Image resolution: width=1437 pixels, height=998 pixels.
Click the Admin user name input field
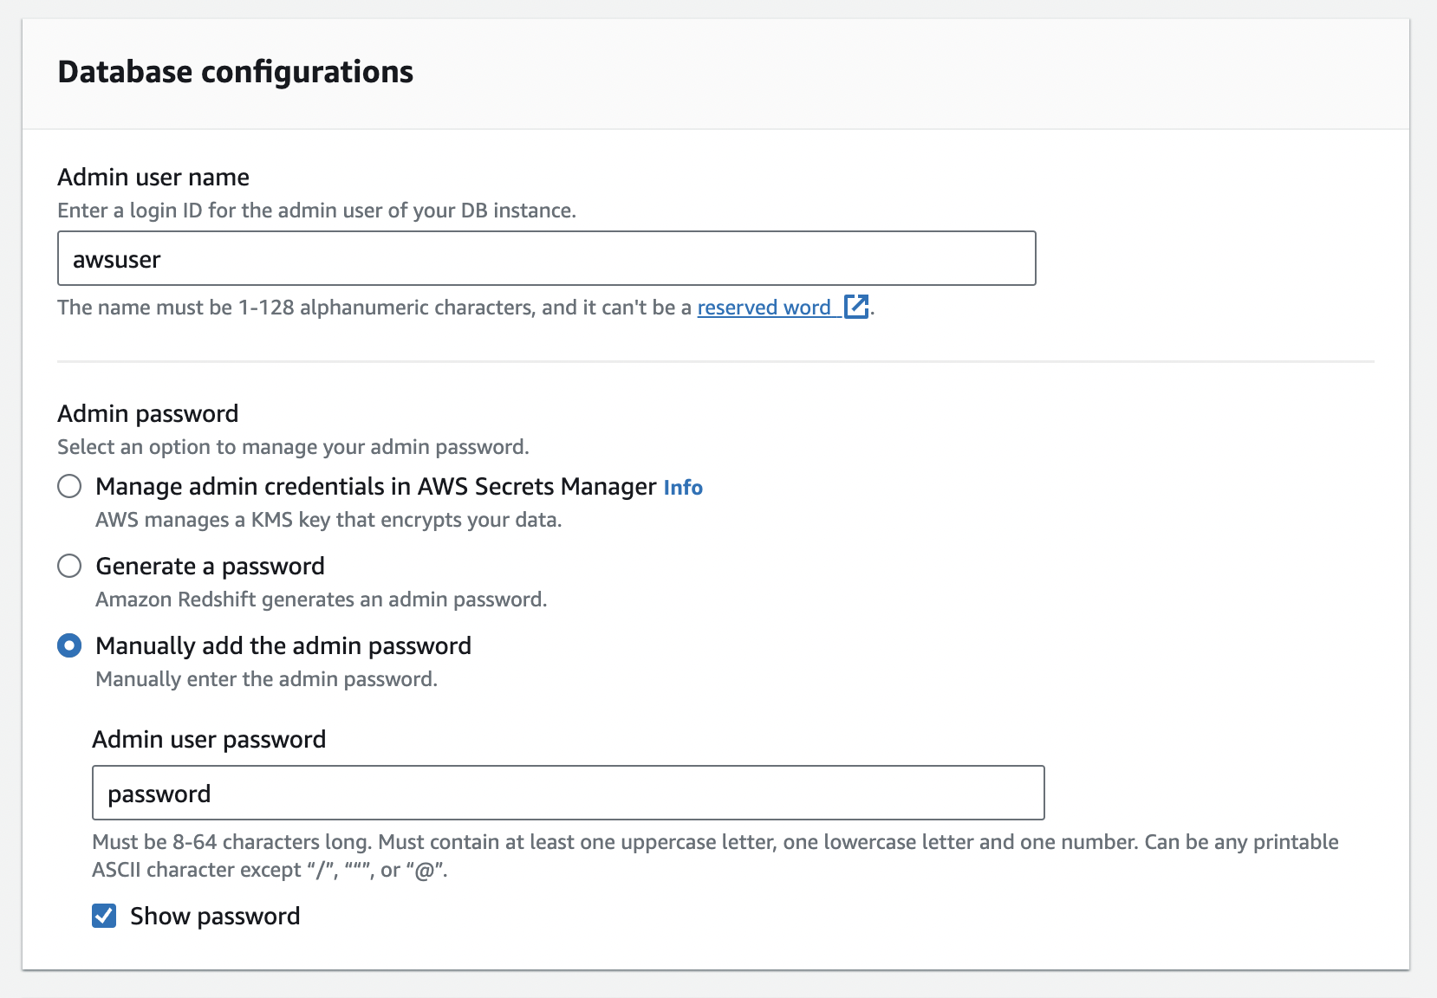[546, 258]
